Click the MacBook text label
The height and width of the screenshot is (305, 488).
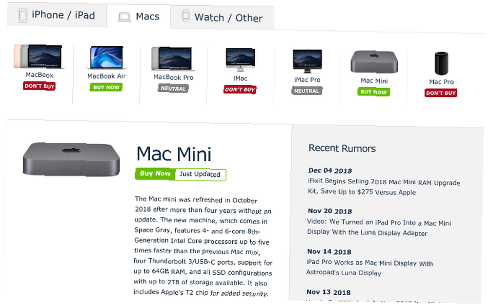coord(40,75)
